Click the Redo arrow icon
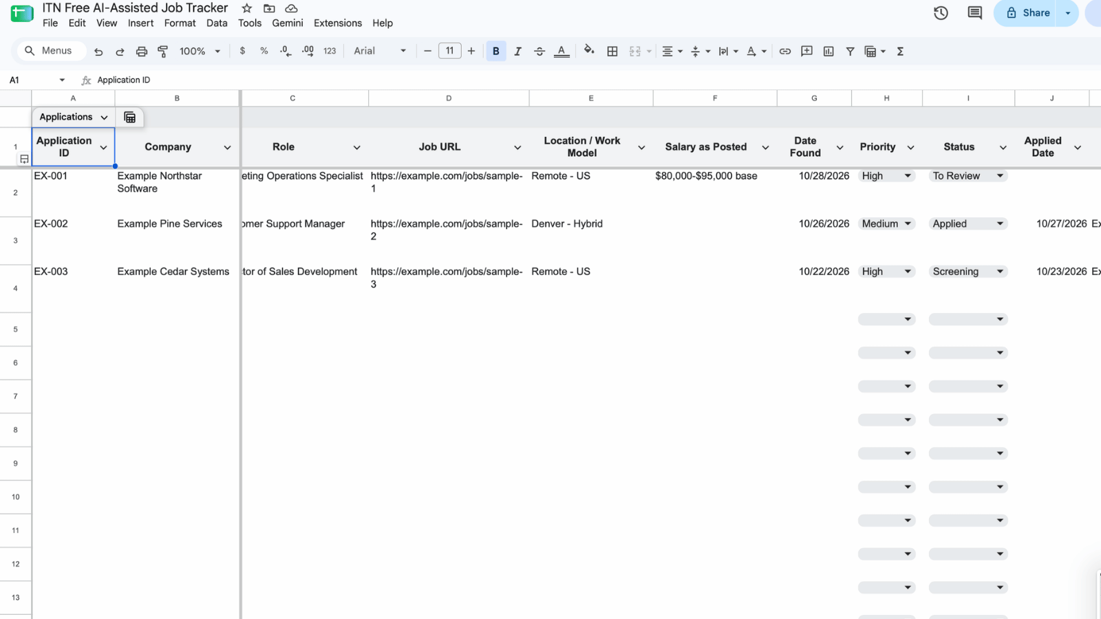This screenshot has width=1101, height=619. (x=120, y=52)
